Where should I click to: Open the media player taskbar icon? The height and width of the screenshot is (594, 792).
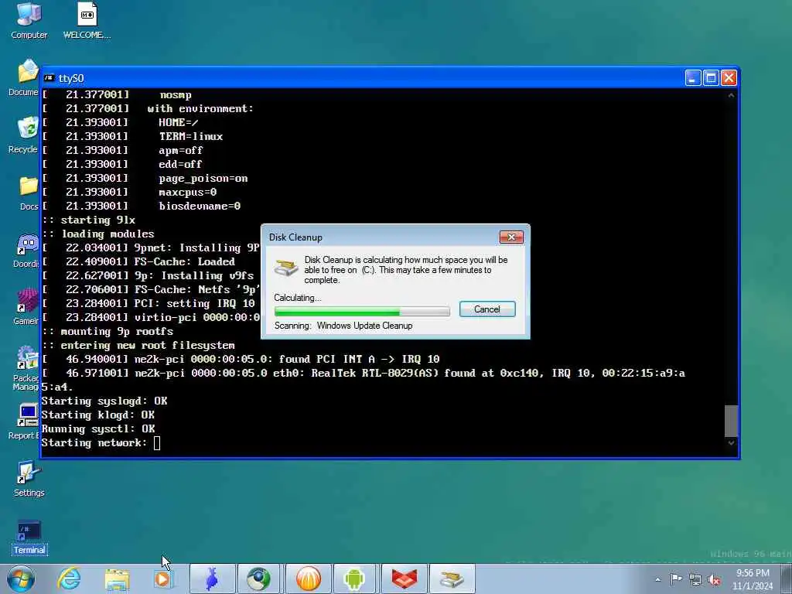[x=162, y=579]
